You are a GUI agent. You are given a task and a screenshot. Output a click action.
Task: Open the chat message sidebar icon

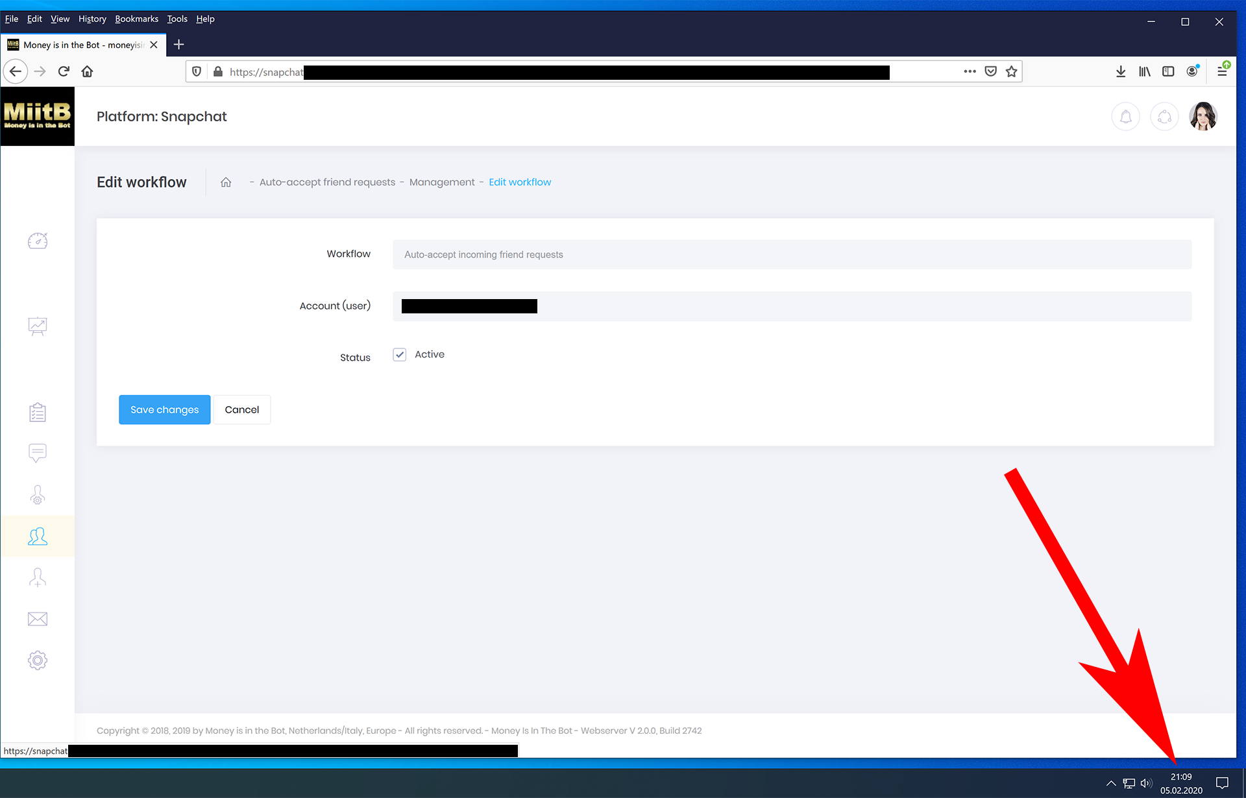point(38,453)
